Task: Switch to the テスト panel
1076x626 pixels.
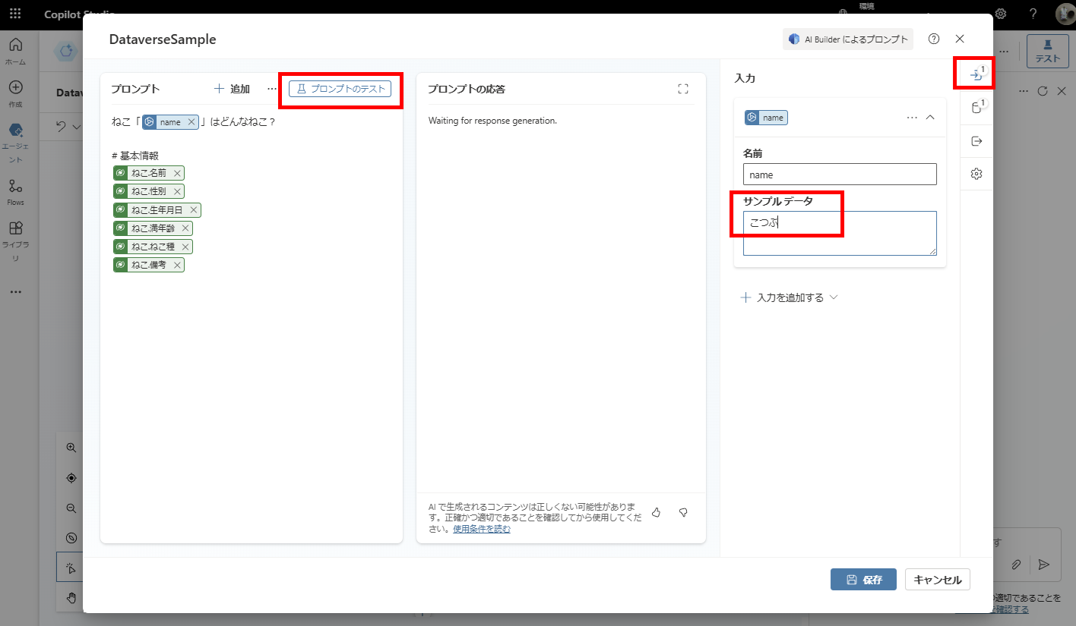Action: 1047,52
